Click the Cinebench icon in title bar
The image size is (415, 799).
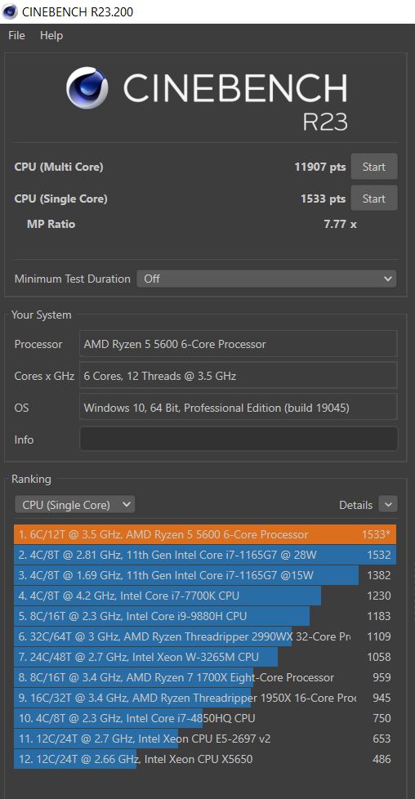pos(10,11)
